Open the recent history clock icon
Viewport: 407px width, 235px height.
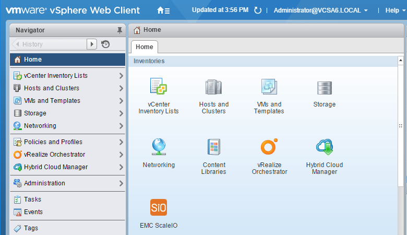(x=105, y=44)
